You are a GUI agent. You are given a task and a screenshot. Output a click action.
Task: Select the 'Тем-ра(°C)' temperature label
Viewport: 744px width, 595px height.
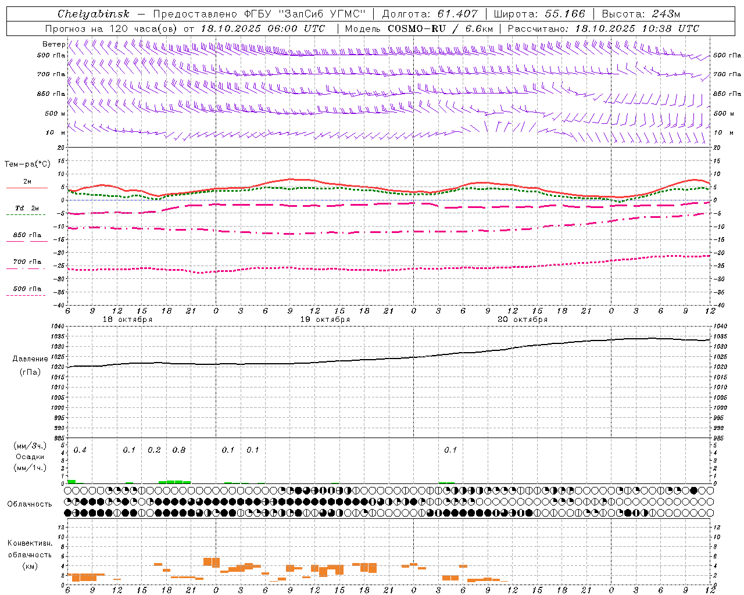click(27, 164)
